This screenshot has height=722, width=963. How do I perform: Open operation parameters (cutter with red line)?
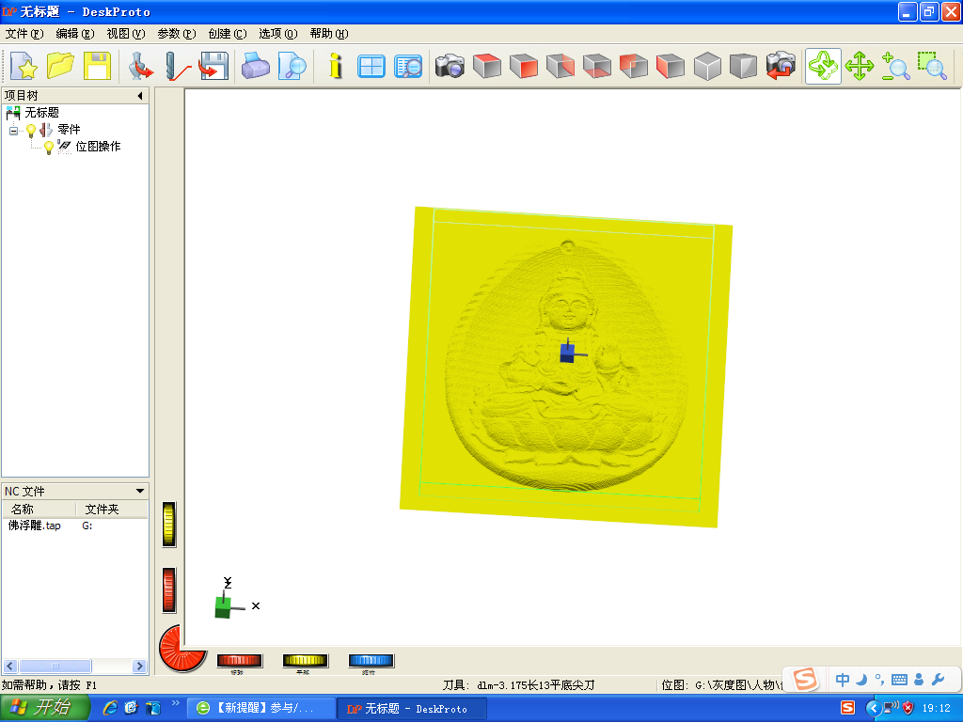[178, 66]
